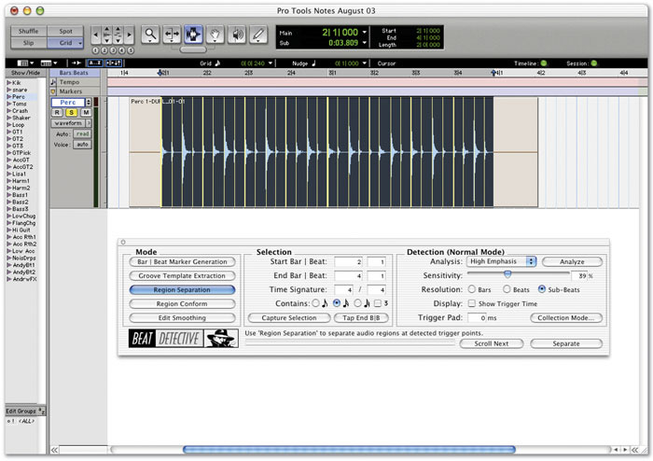This screenshot has height=461, width=653.
Task: Recall zoom preset 5
Action: (x=131, y=50)
